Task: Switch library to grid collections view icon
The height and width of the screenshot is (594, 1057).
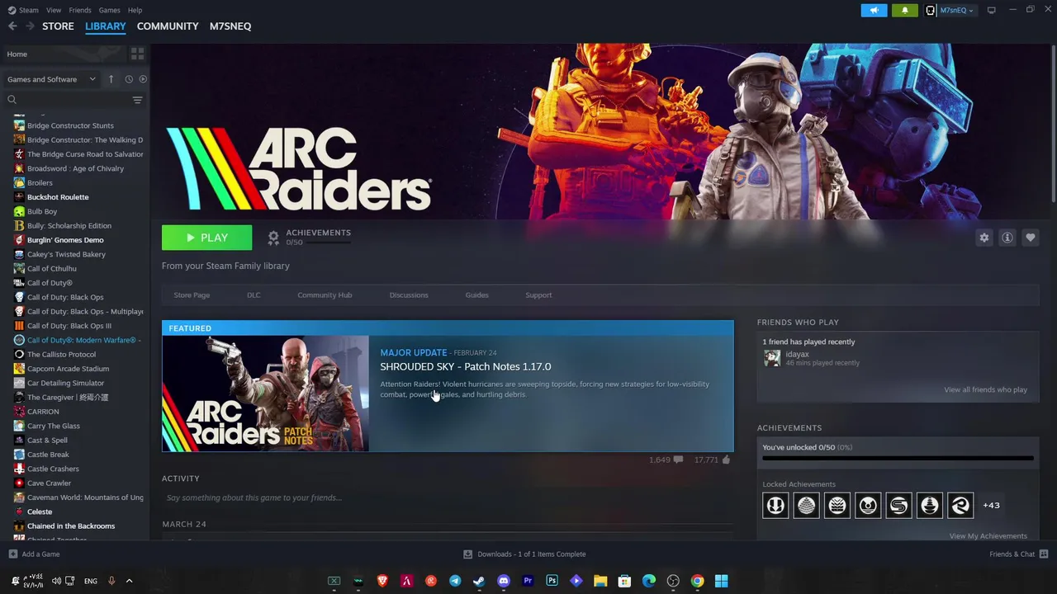Action: 137,54
